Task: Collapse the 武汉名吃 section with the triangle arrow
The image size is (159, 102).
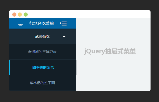Action: (x=64, y=36)
